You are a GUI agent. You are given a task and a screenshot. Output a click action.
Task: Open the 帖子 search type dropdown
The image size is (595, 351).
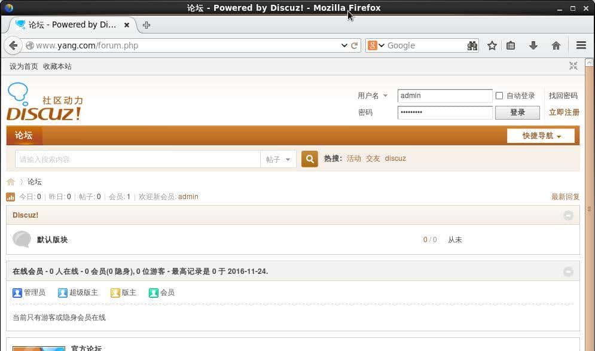pos(277,159)
